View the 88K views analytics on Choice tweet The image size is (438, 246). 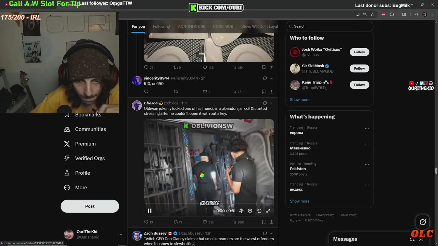238,222
